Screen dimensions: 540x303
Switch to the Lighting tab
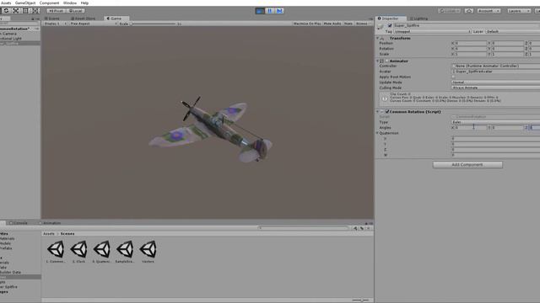click(418, 19)
